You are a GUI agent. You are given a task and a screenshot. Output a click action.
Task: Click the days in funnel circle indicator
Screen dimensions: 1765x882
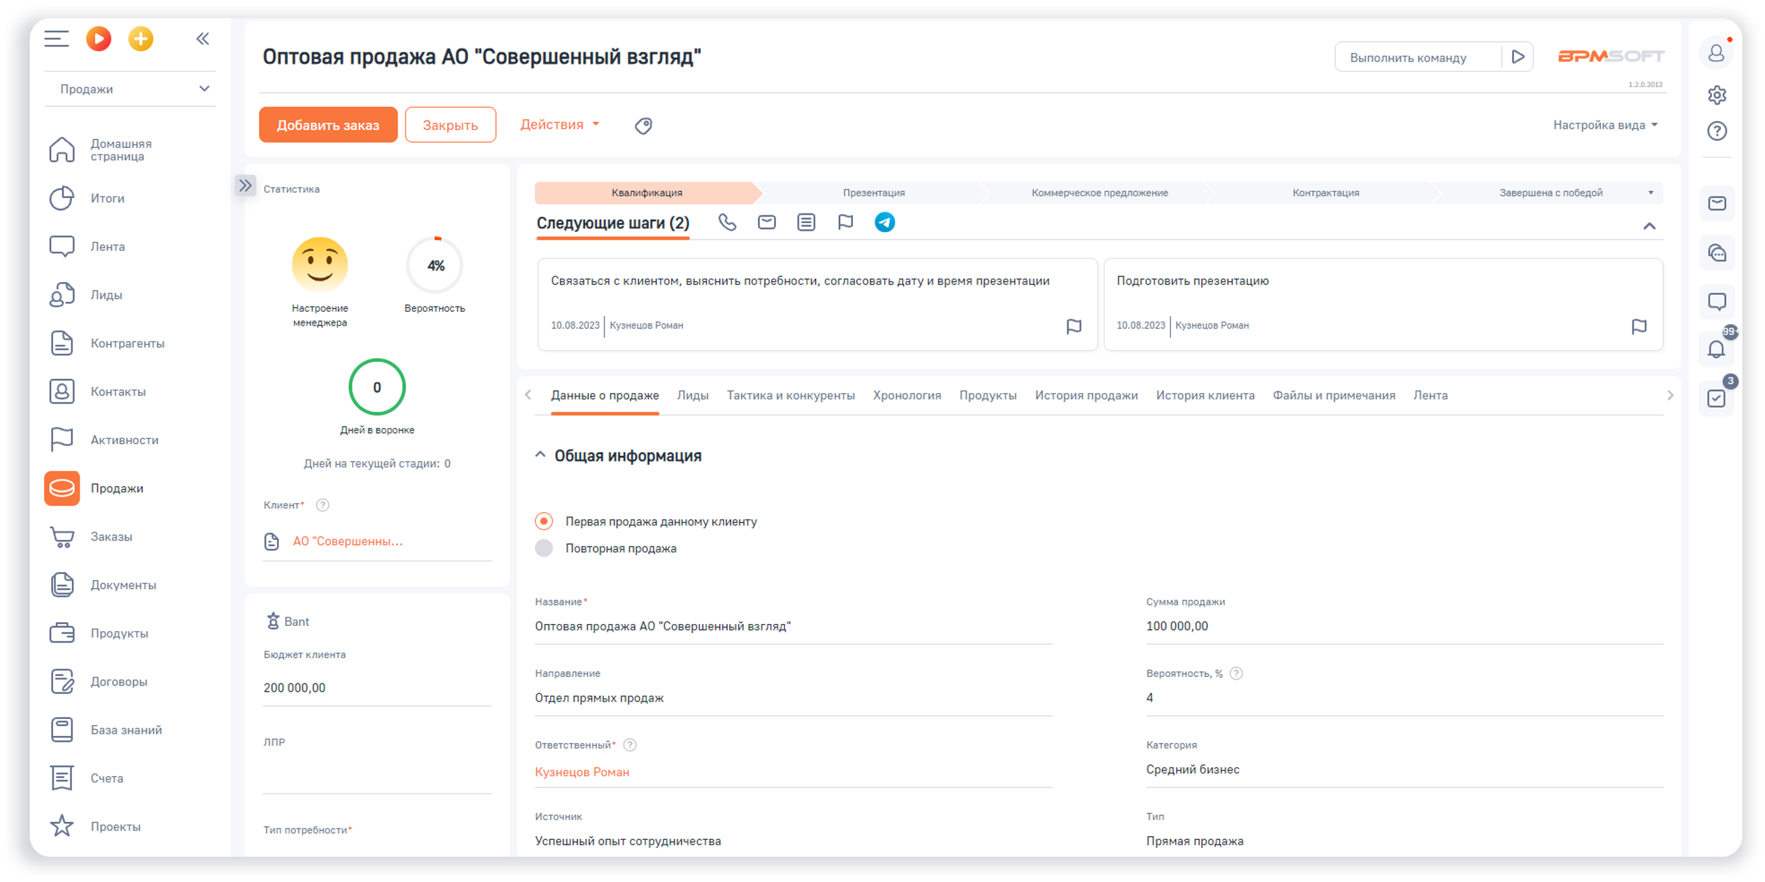click(x=377, y=387)
